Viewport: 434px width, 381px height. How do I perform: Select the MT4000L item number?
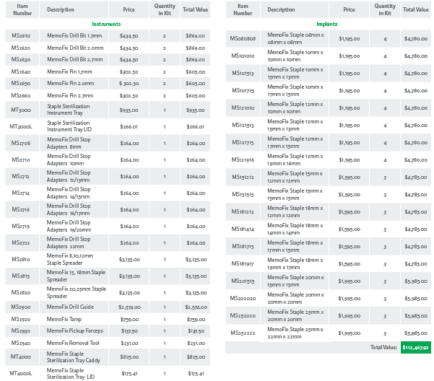pyautogui.click(x=21, y=373)
